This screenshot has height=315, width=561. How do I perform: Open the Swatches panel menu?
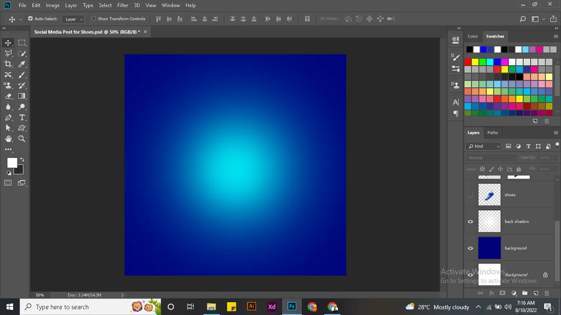pos(556,36)
